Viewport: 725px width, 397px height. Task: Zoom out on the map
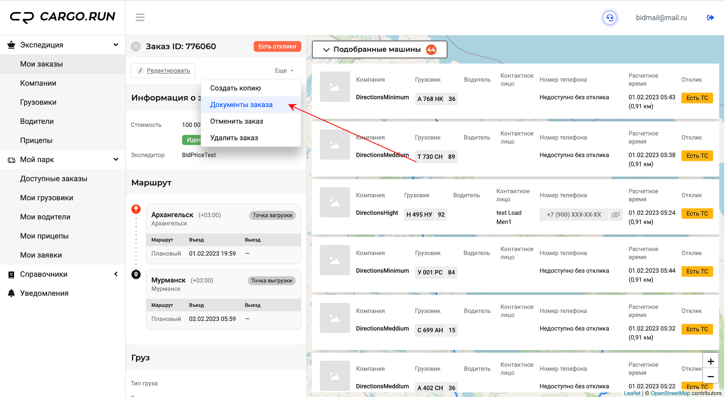[711, 376]
